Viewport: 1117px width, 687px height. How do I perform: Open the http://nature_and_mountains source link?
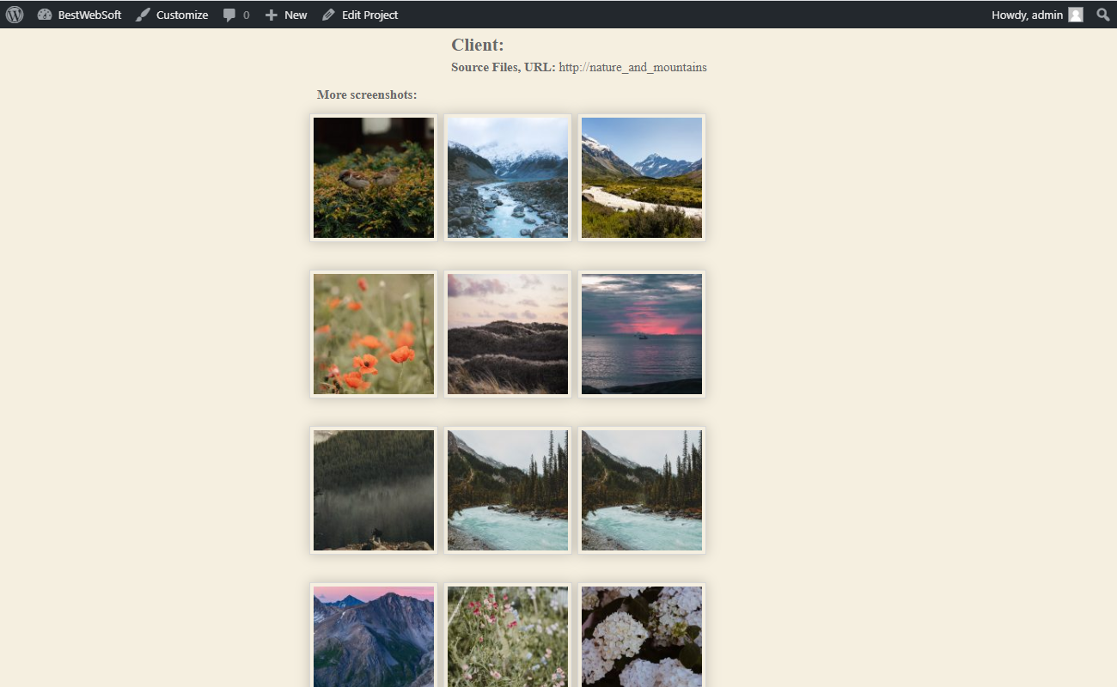pyautogui.click(x=632, y=67)
